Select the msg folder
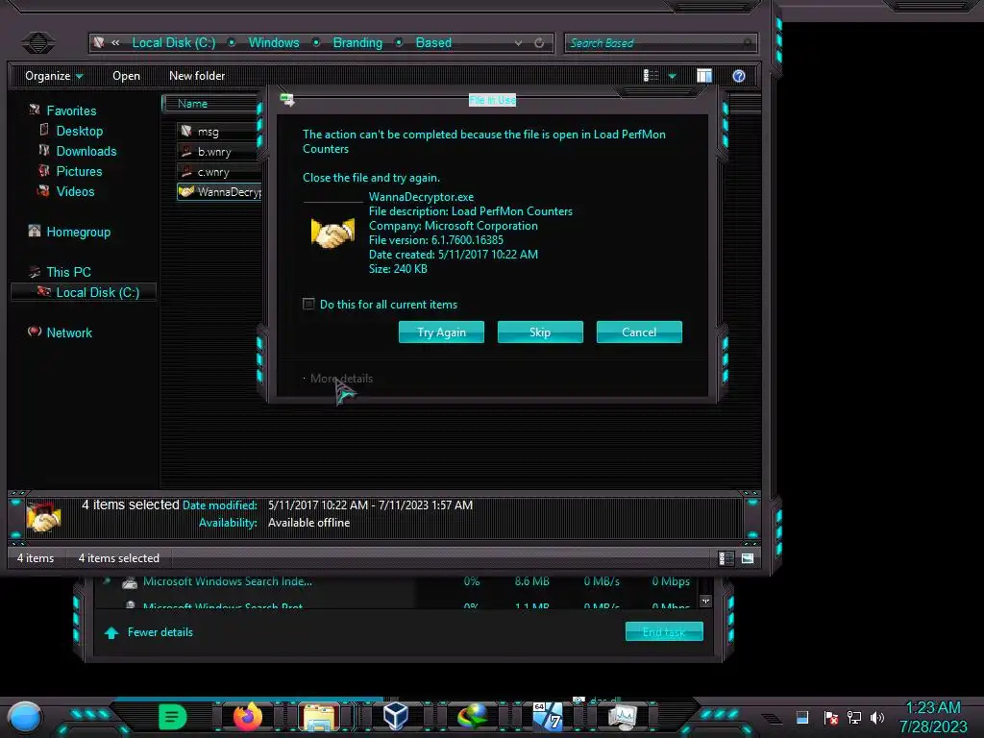This screenshot has height=738, width=984. coord(208,132)
